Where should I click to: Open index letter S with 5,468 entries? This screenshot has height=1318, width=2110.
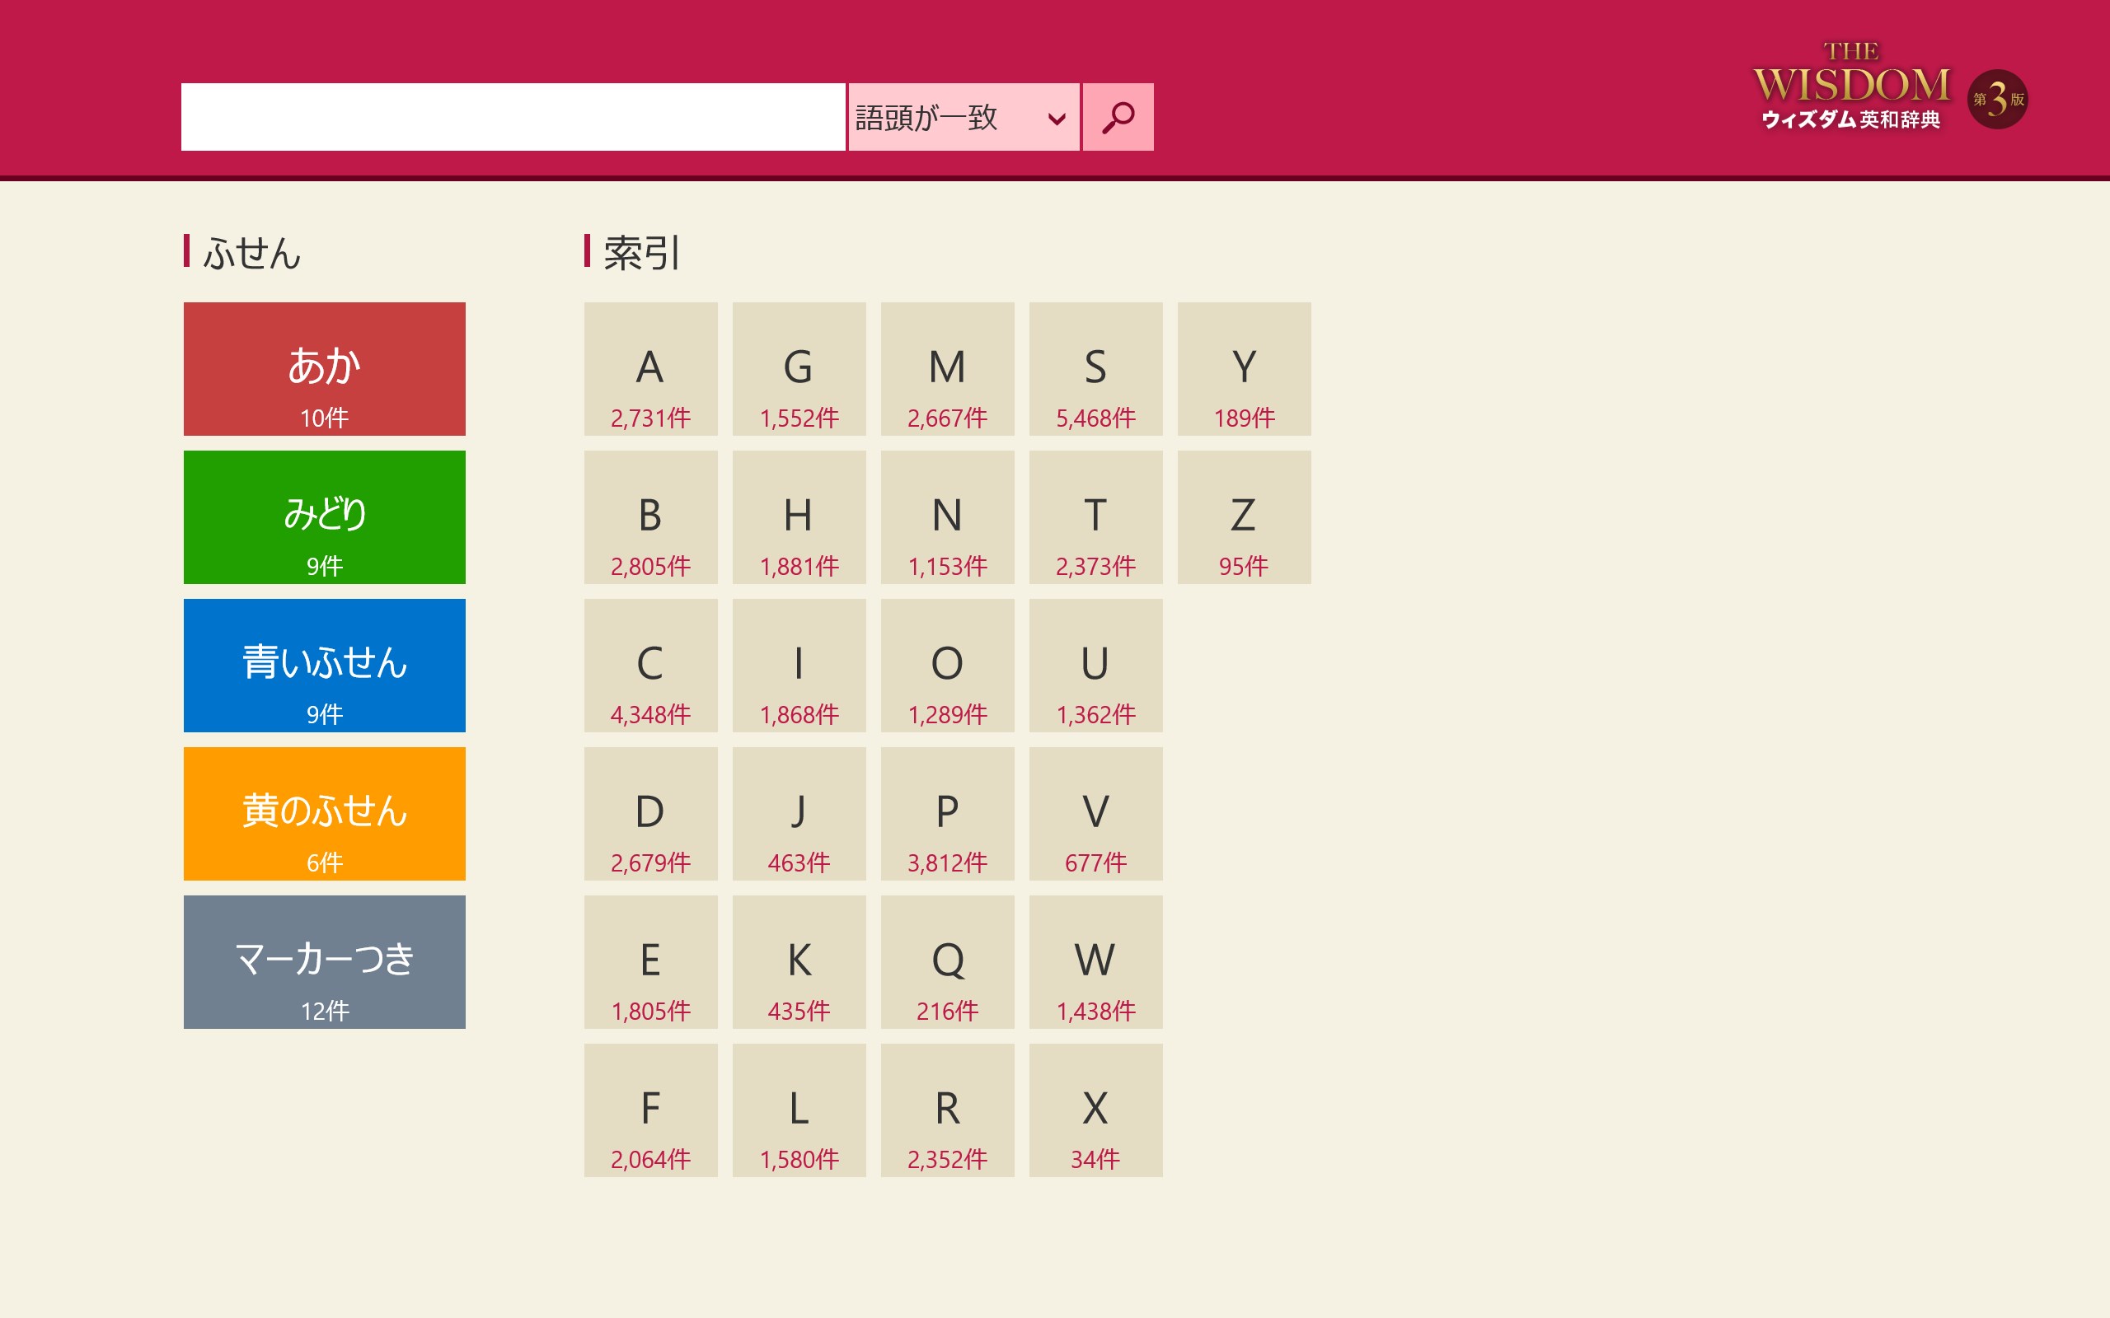click(x=1095, y=369)
